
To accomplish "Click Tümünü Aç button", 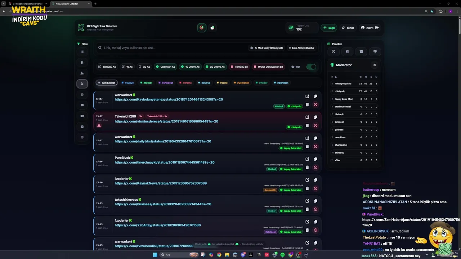I will [107, 67].
